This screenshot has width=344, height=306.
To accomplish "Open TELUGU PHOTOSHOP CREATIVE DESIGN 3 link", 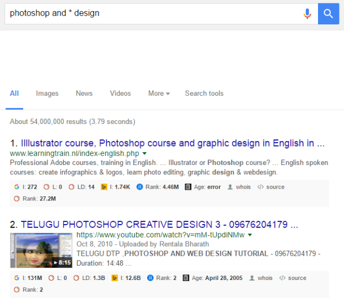I will coord(159,225).
